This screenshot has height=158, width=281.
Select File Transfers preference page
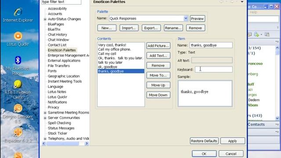point(58,66)
